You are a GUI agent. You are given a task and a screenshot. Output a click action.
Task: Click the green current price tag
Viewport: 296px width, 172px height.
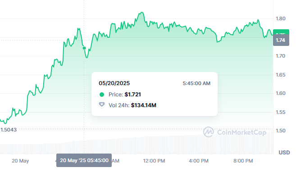pyautogui.click(x=281, y=32)
